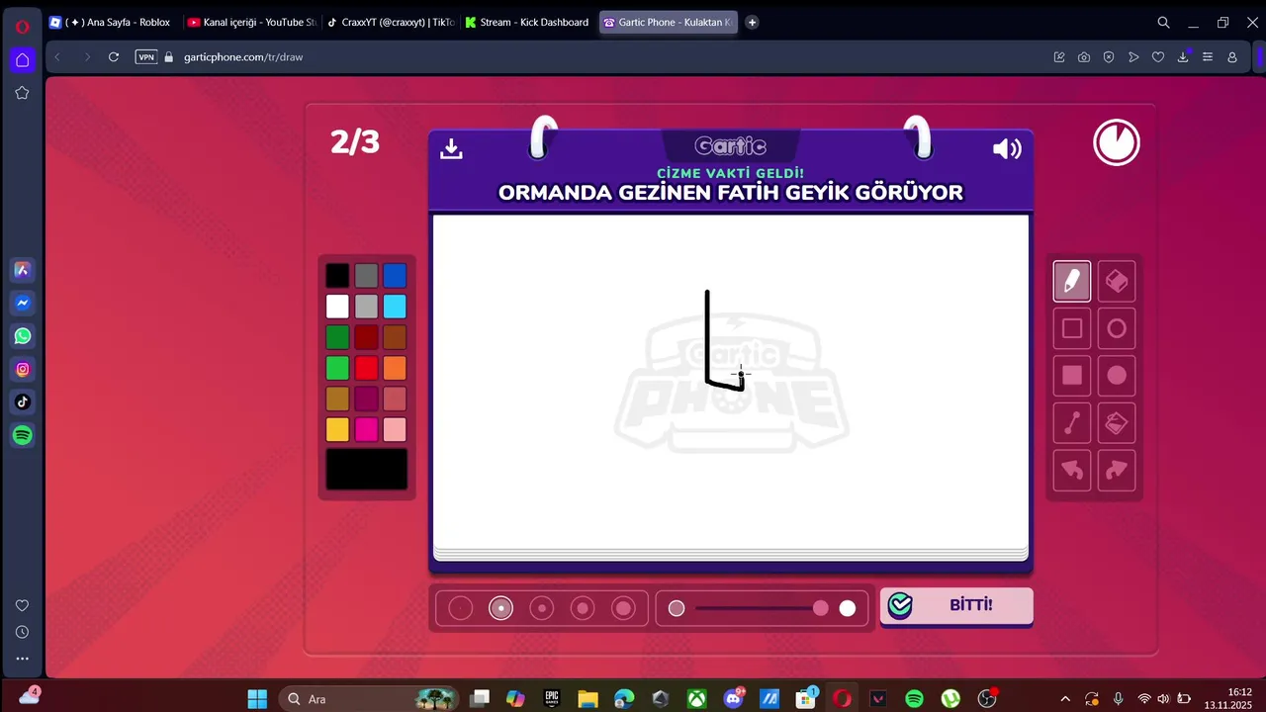
Task: Open bookmarks star in Opera sidebar
Action: (x=22, y=93)
